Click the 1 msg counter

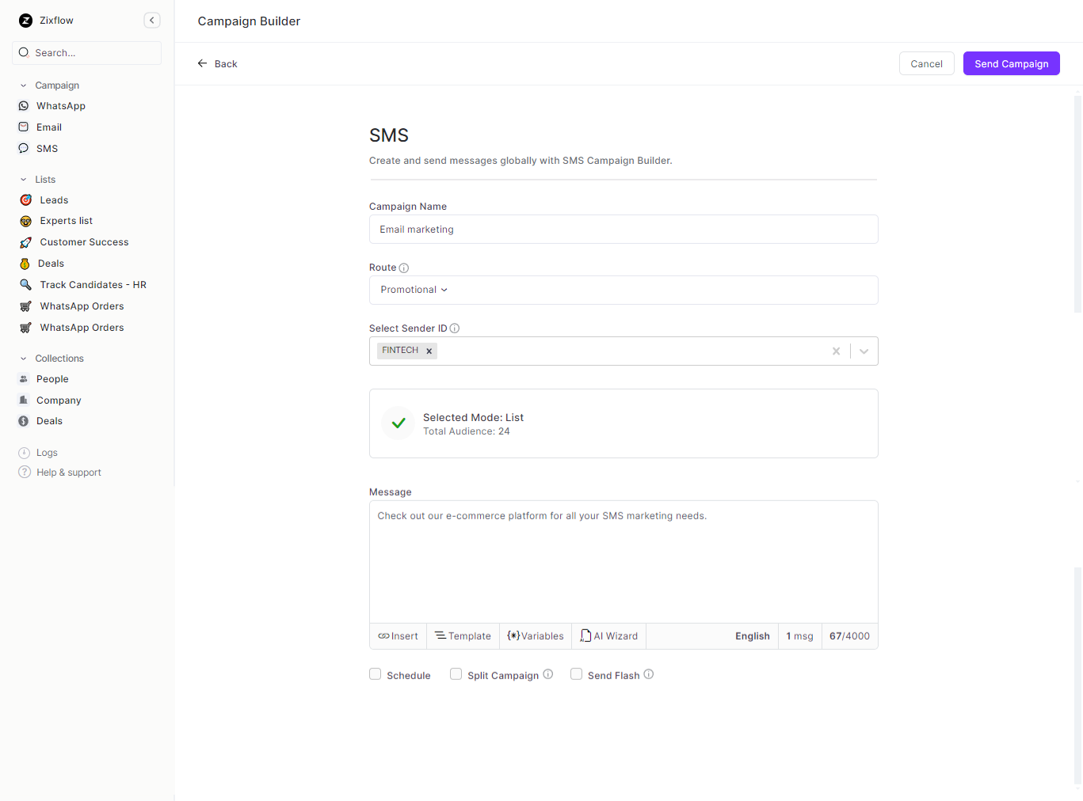799,636
